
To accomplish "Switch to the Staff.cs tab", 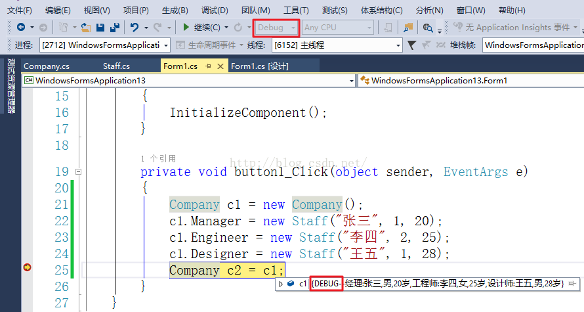I will pyautogui.click(x=117, y=66).
